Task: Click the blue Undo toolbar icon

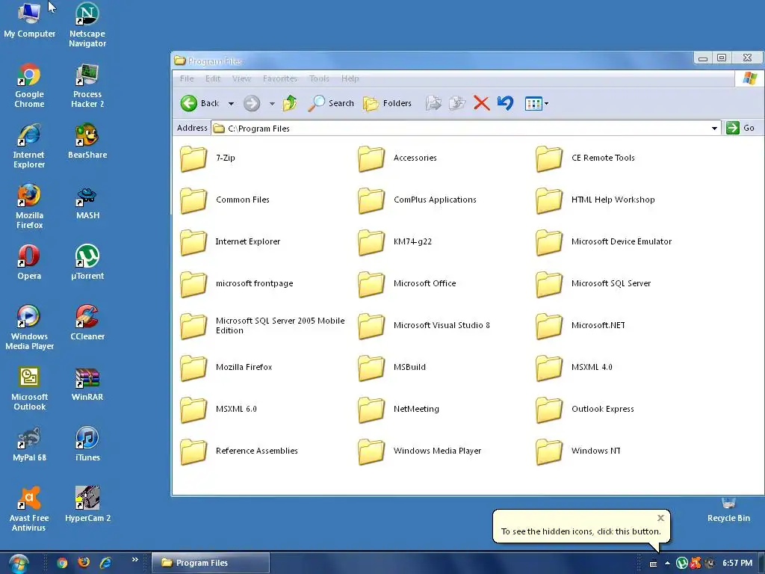Action: pos(506,103)
